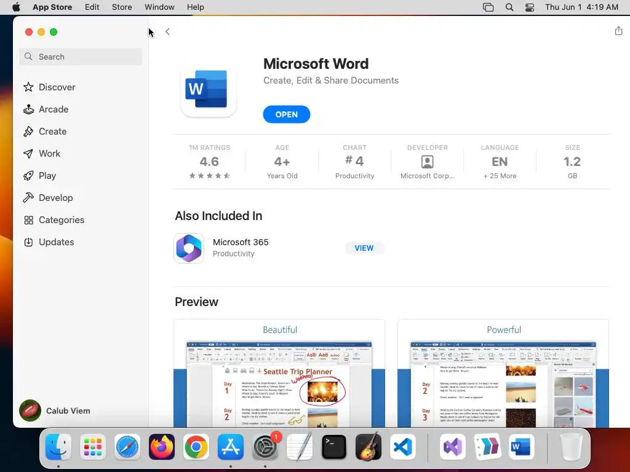This screenshot has width=630, height=472.
Task: Open the Trash in the Dock
Action: tap(571, 447)
